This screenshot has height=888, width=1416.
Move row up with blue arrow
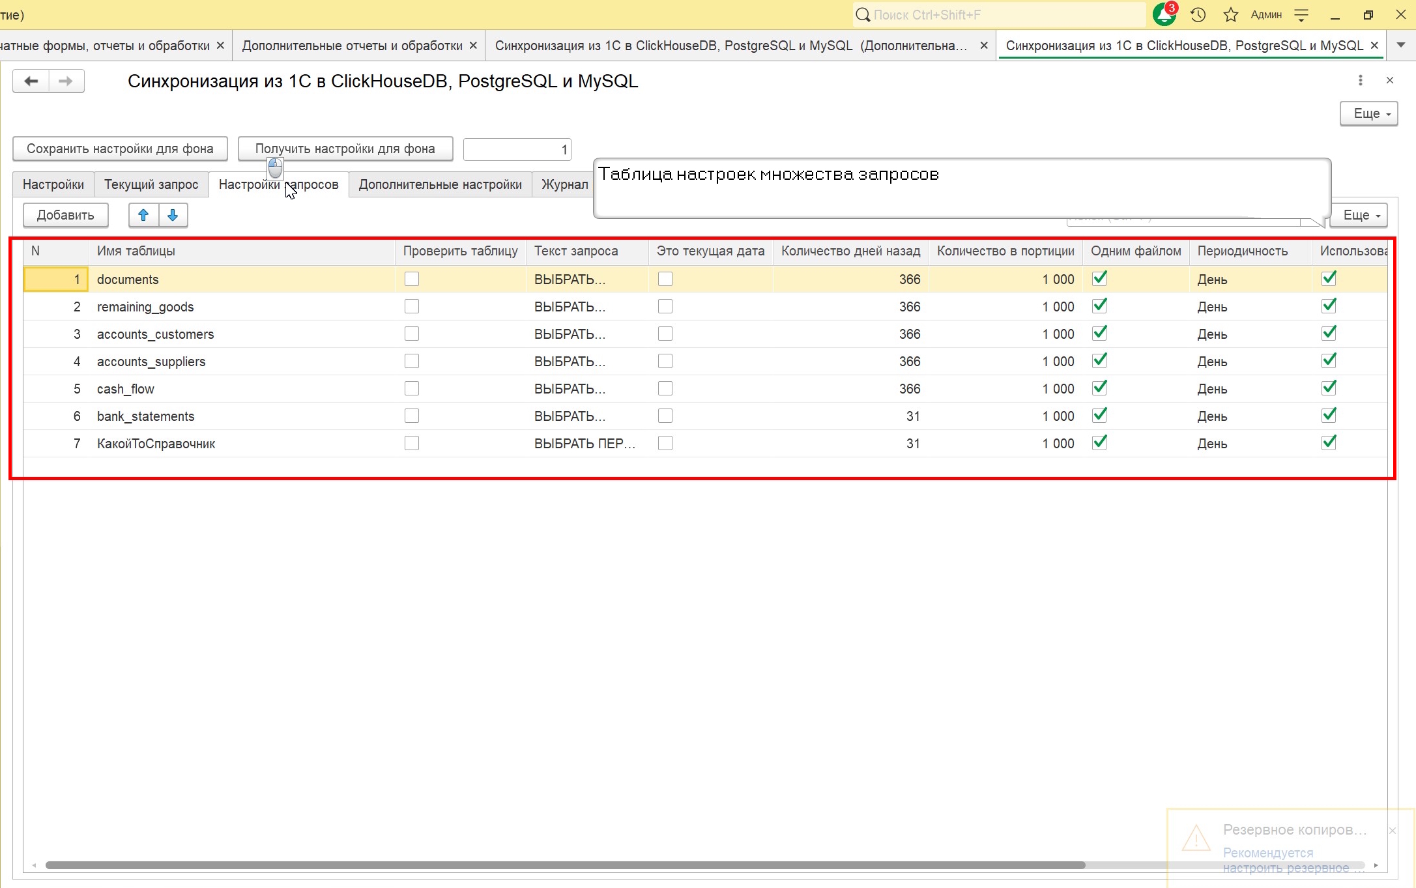point(143,215)
